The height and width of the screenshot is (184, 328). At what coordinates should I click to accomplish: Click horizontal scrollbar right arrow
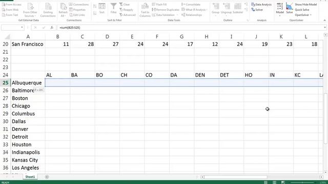[x=321, y=177]
